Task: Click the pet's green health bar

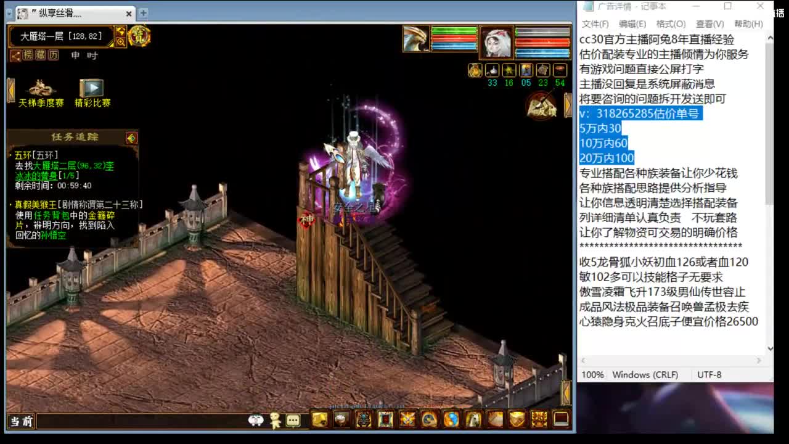Action: click(454, 30)
